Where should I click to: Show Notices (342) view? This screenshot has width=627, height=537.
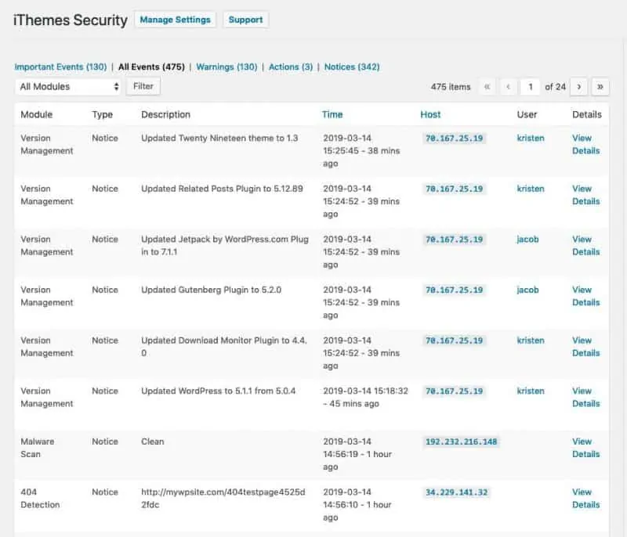(352, 67)
